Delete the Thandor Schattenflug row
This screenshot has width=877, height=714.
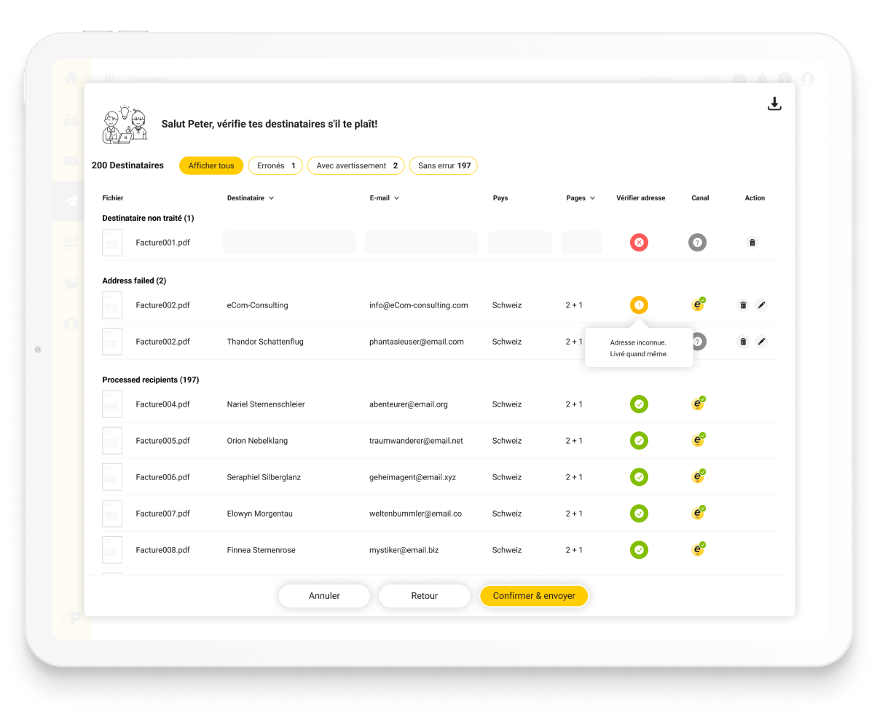(x=743, y=342)
